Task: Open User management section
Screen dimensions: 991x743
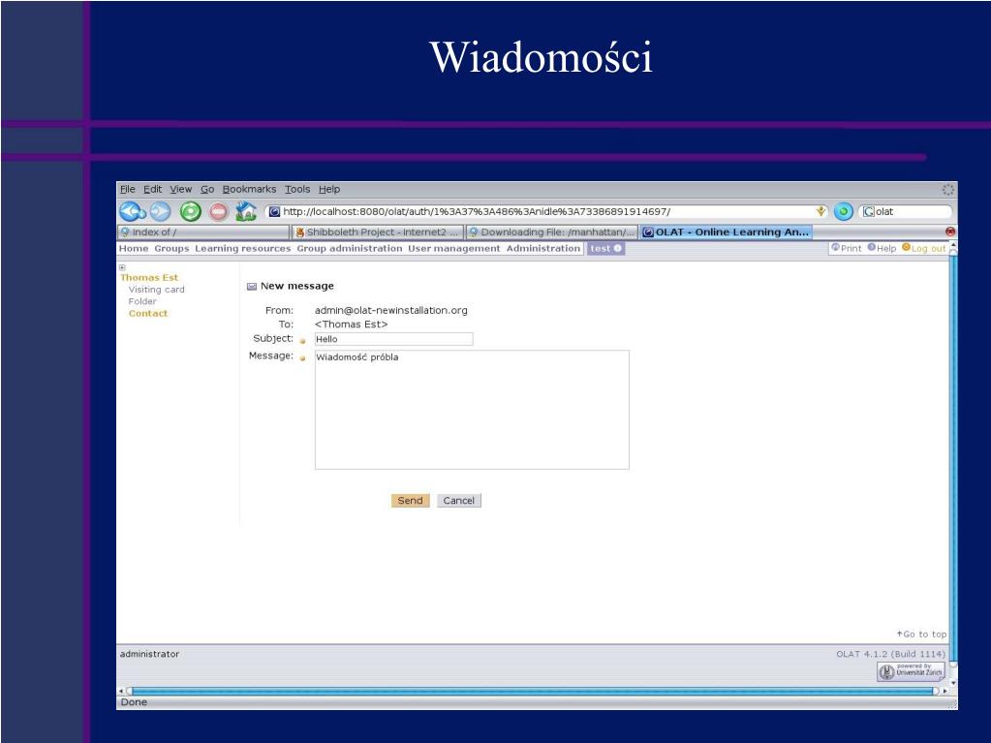Action: click(453, 248)
